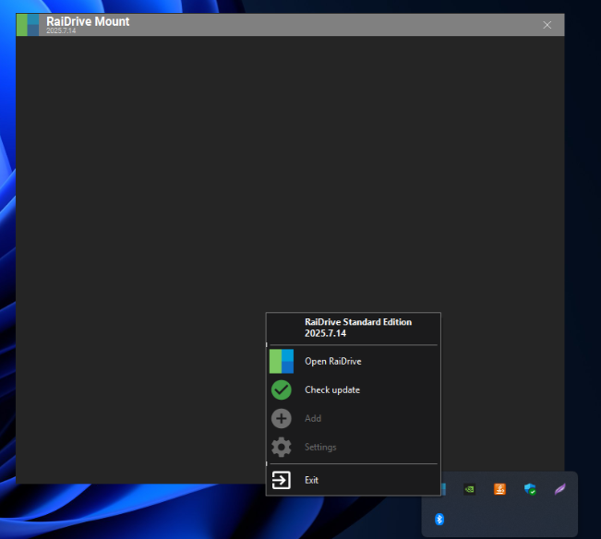Click the green-blue RaiDrive icon in the menu
Screen dimensions: 601x539
282,361
